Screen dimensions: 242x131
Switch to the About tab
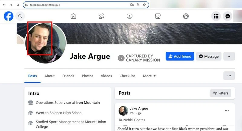[x=49, y=76]
